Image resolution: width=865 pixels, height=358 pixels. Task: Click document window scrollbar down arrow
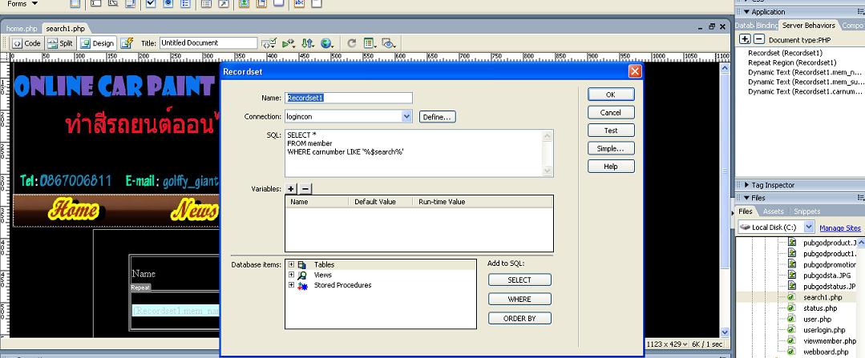725,332
